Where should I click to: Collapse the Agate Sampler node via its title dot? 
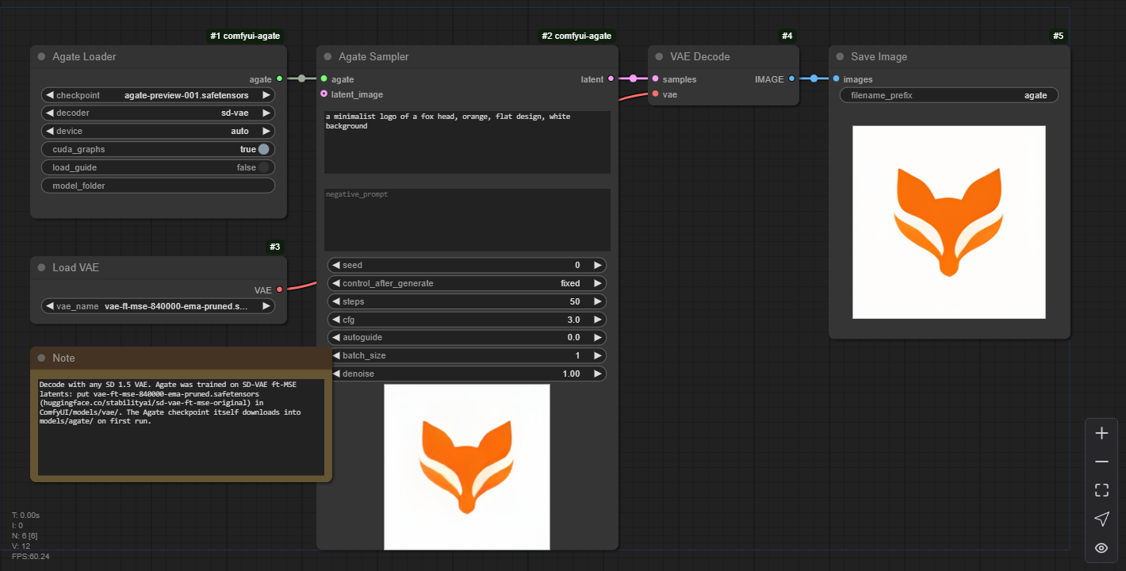point(327,57)
